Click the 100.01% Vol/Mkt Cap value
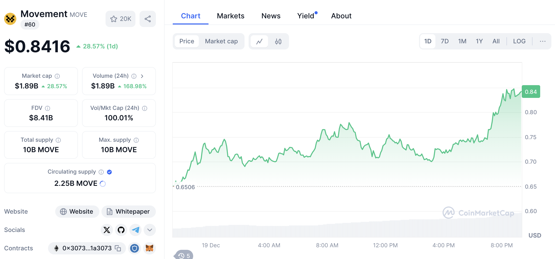 pos(119,118)
